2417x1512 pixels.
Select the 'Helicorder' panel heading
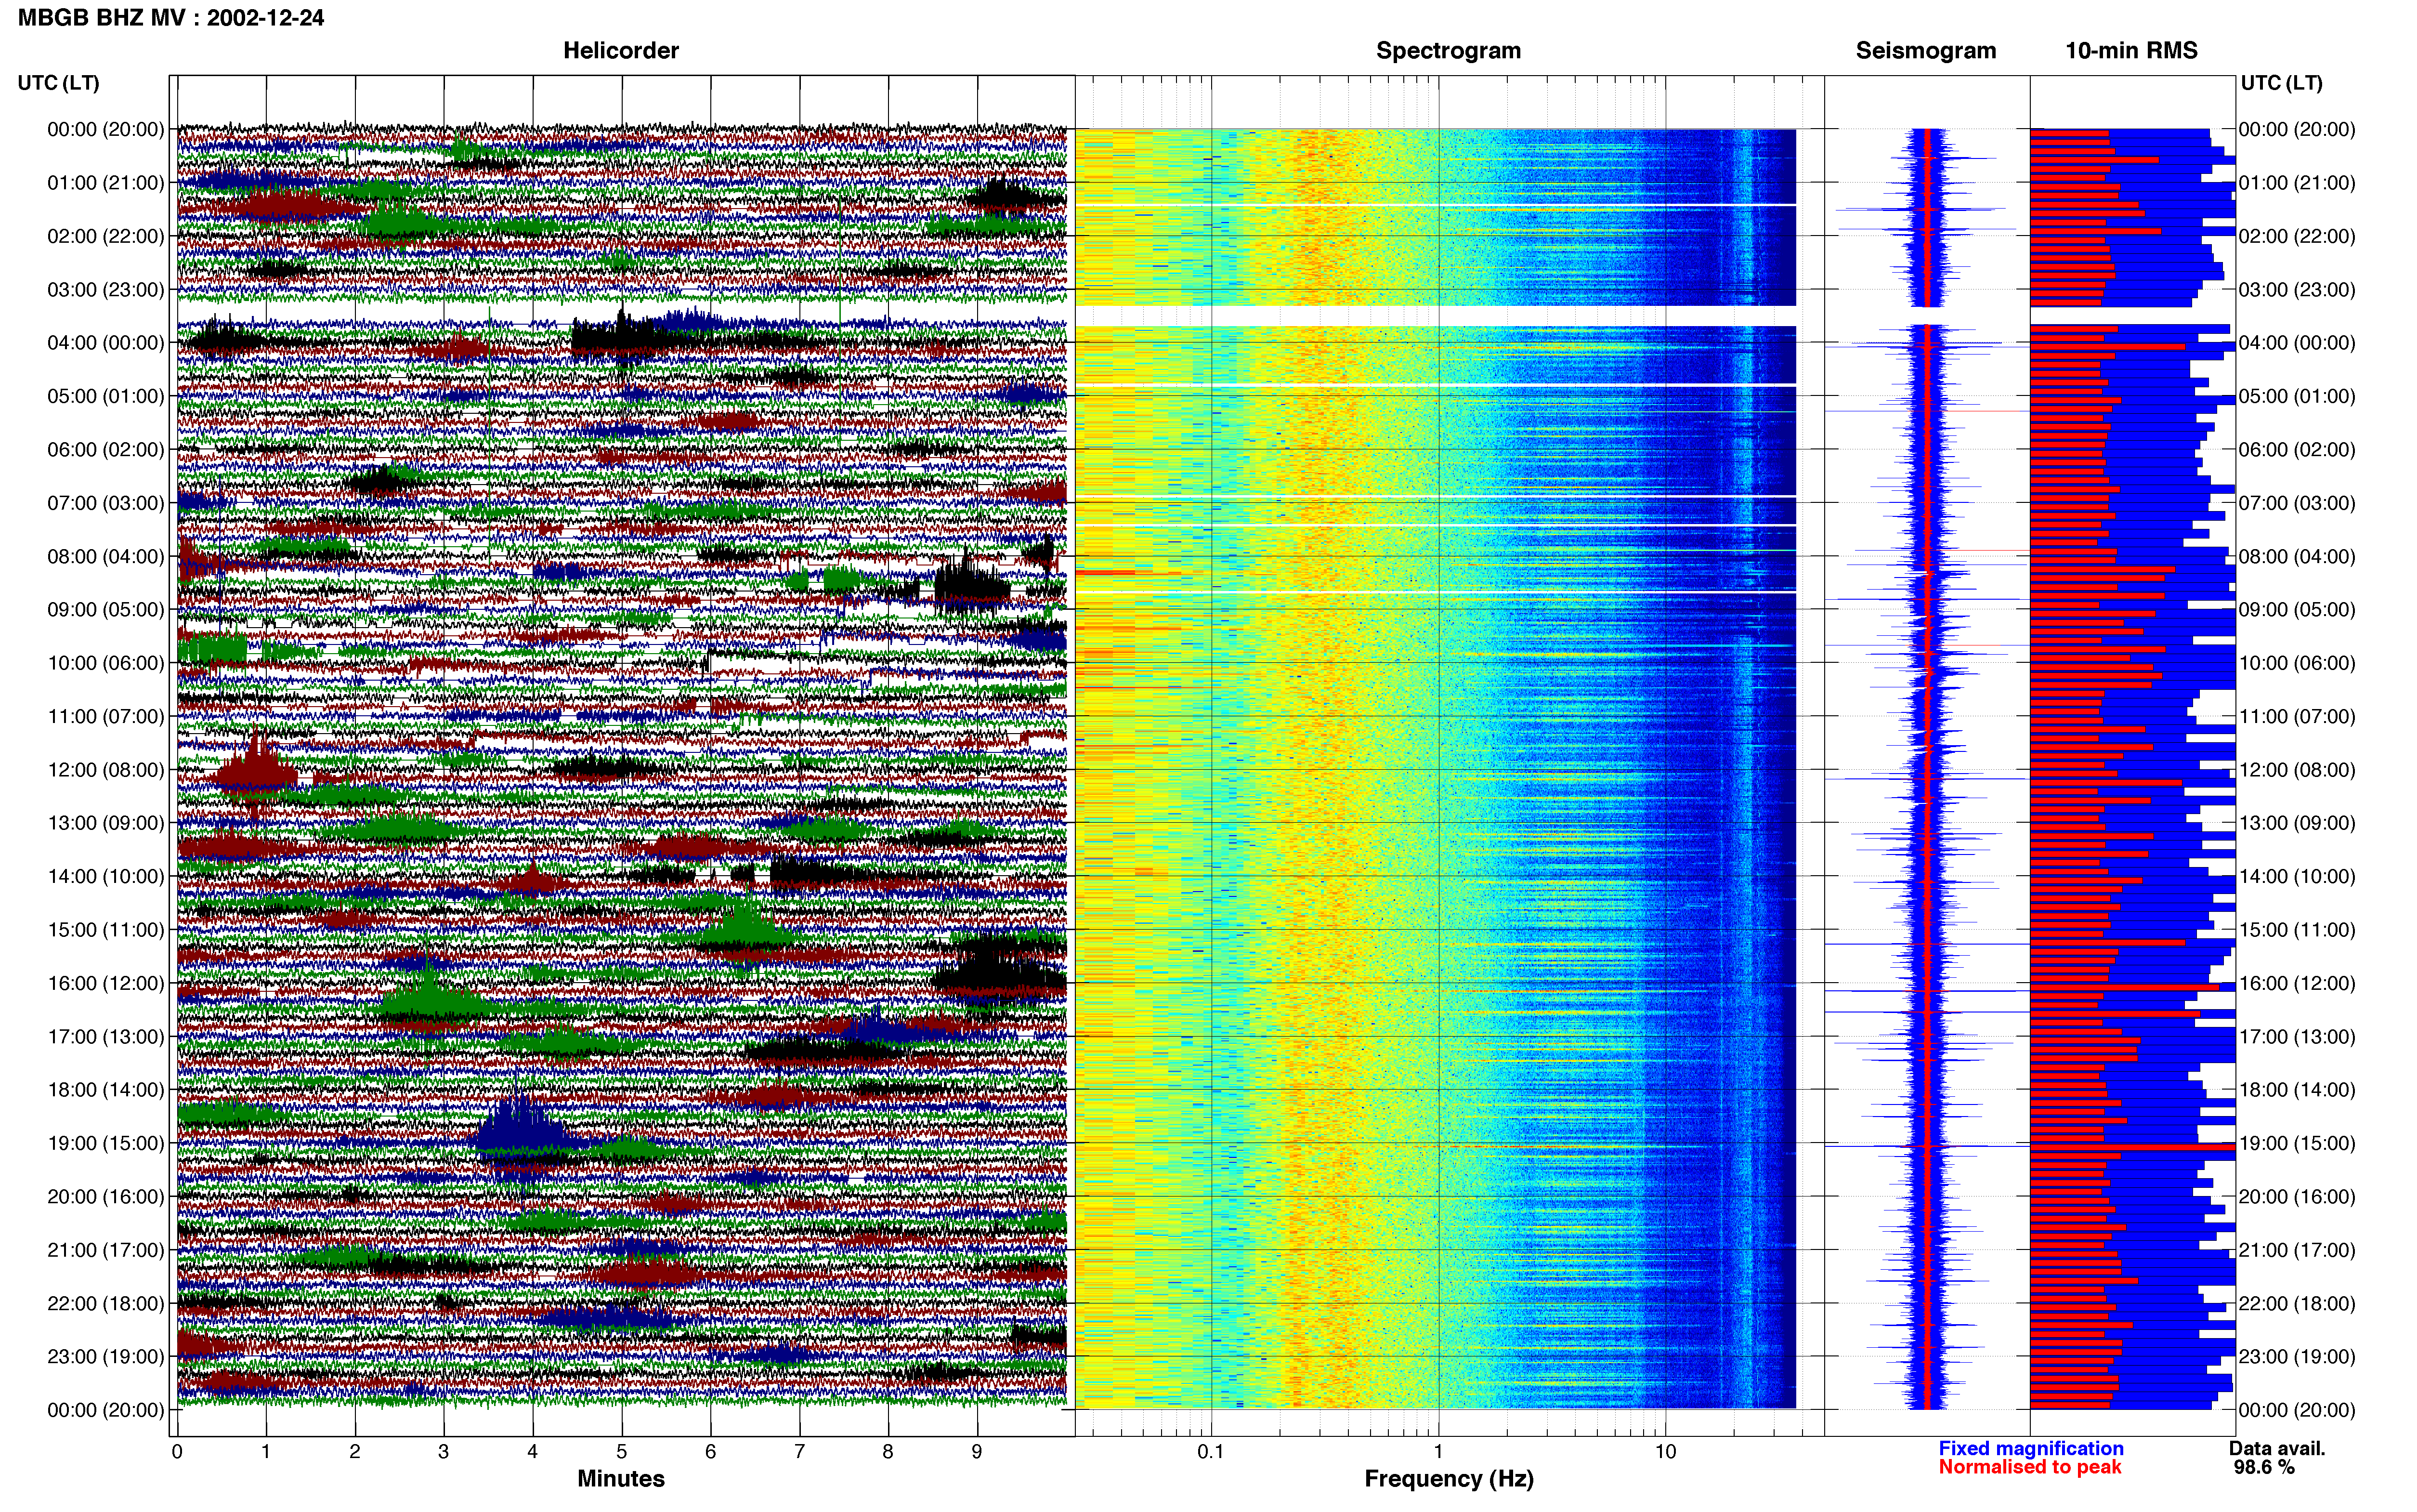(621, 50)
